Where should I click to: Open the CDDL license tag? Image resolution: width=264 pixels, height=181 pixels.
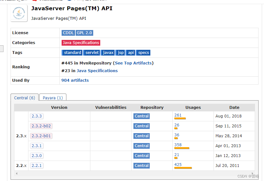[68, 33]
